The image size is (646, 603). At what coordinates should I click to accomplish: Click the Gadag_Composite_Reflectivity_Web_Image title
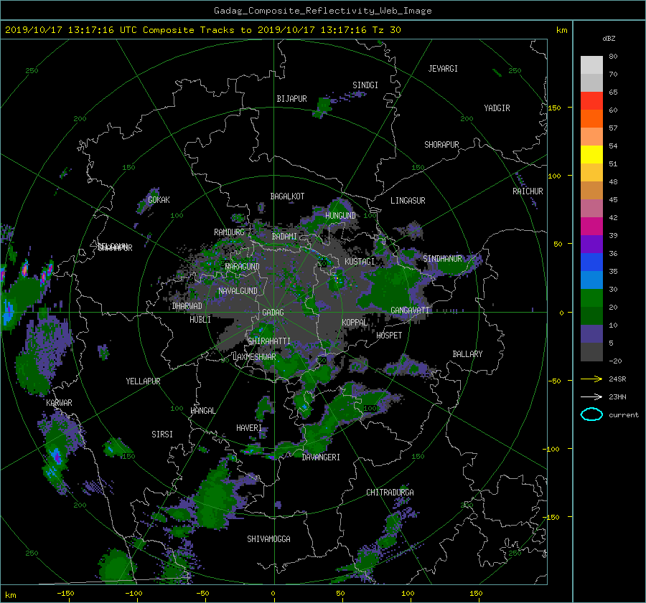click(322, 11)
